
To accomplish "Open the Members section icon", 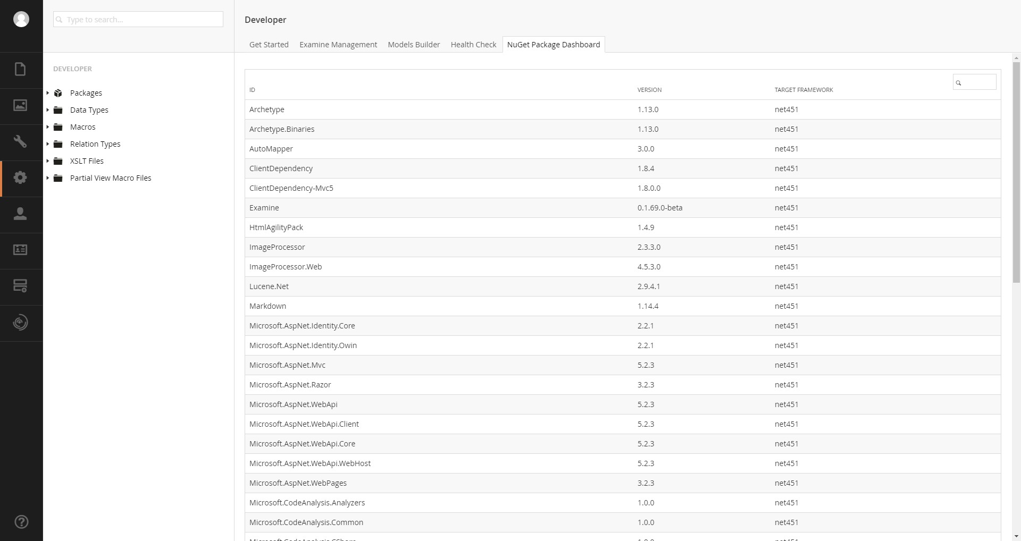I will click(20, 250).
